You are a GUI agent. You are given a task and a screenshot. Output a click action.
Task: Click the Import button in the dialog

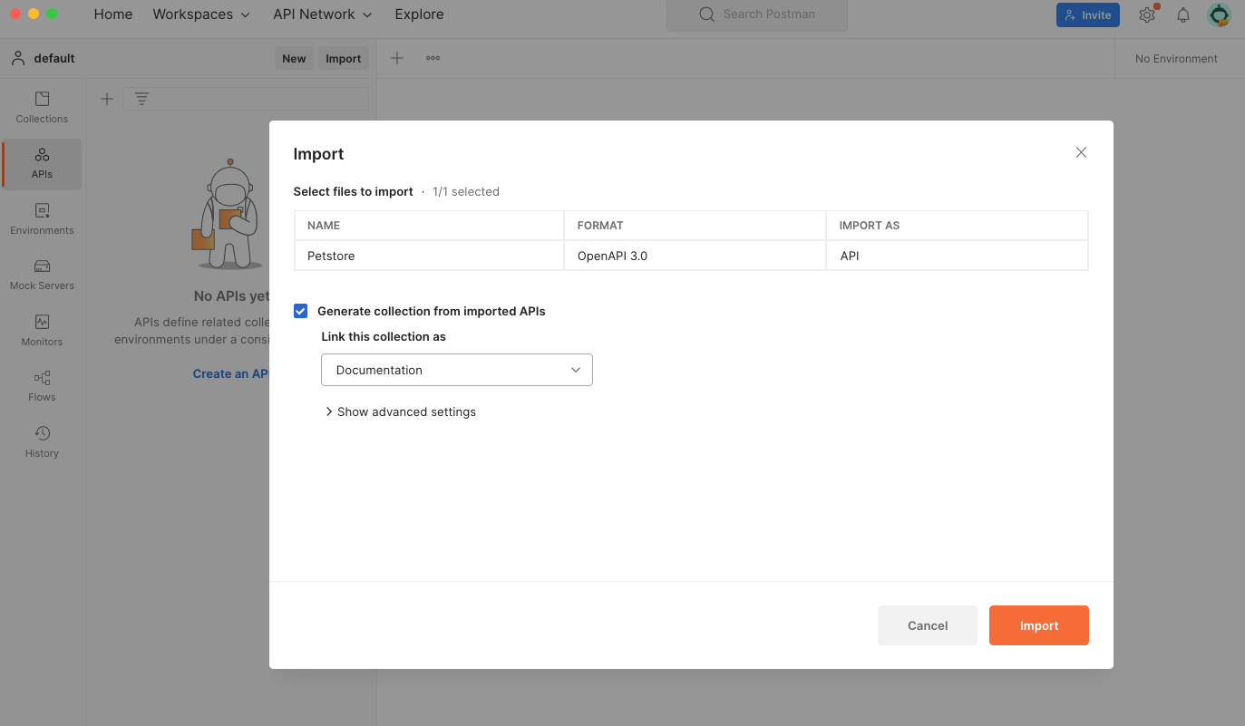1038,625
